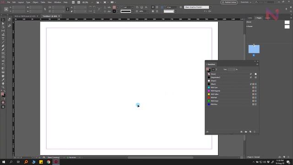Click Formatting affects text T icon in Swatches
Image resolution: width=293 pixels, height=165 pixels.
[217, 69]
